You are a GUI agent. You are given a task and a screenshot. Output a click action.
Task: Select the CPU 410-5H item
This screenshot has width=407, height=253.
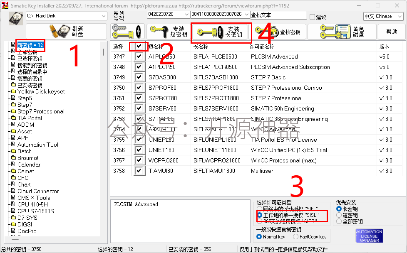(x=32, y=204)
